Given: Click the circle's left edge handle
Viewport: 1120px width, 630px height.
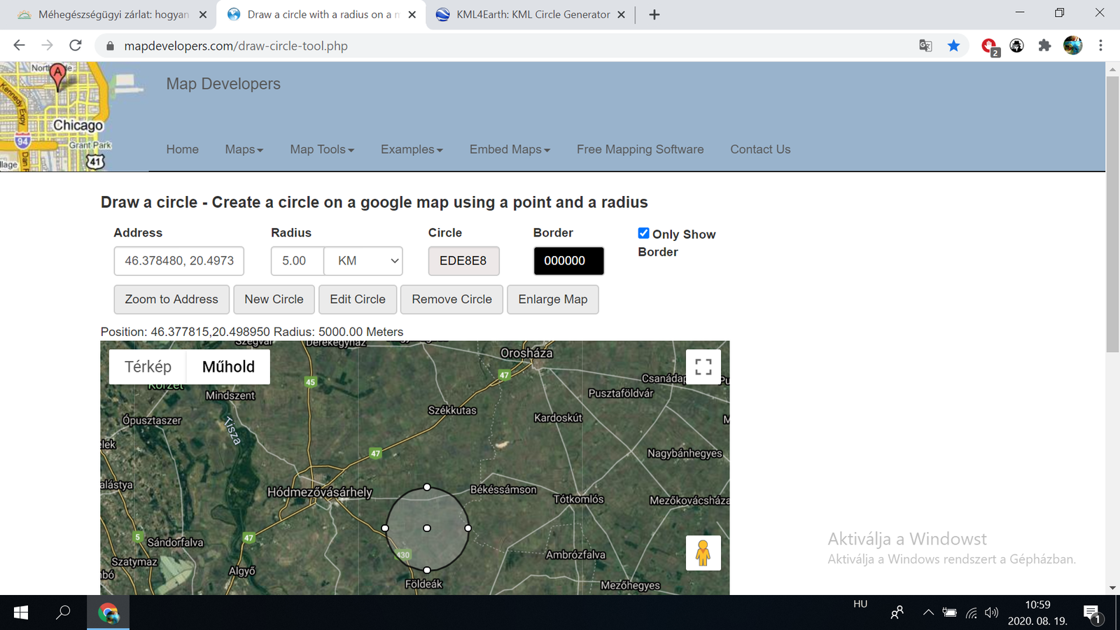Looking at the screenshot, I should (385, 528).
